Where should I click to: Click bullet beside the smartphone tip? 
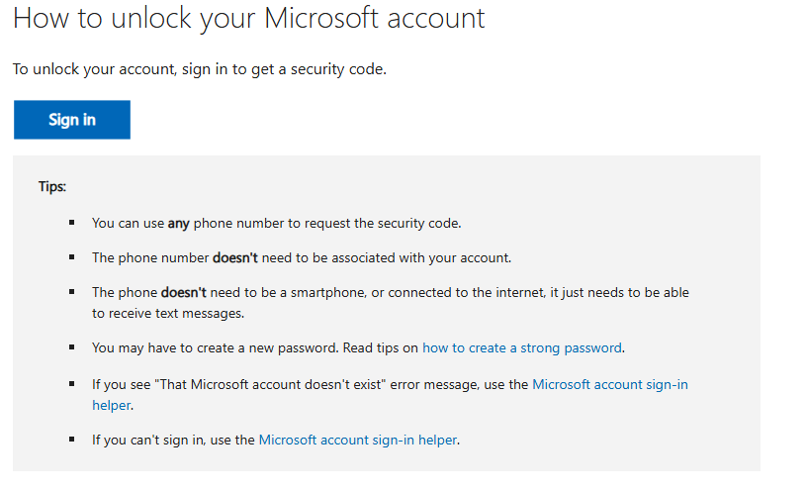pyautogui.click(x=73, y=292)
